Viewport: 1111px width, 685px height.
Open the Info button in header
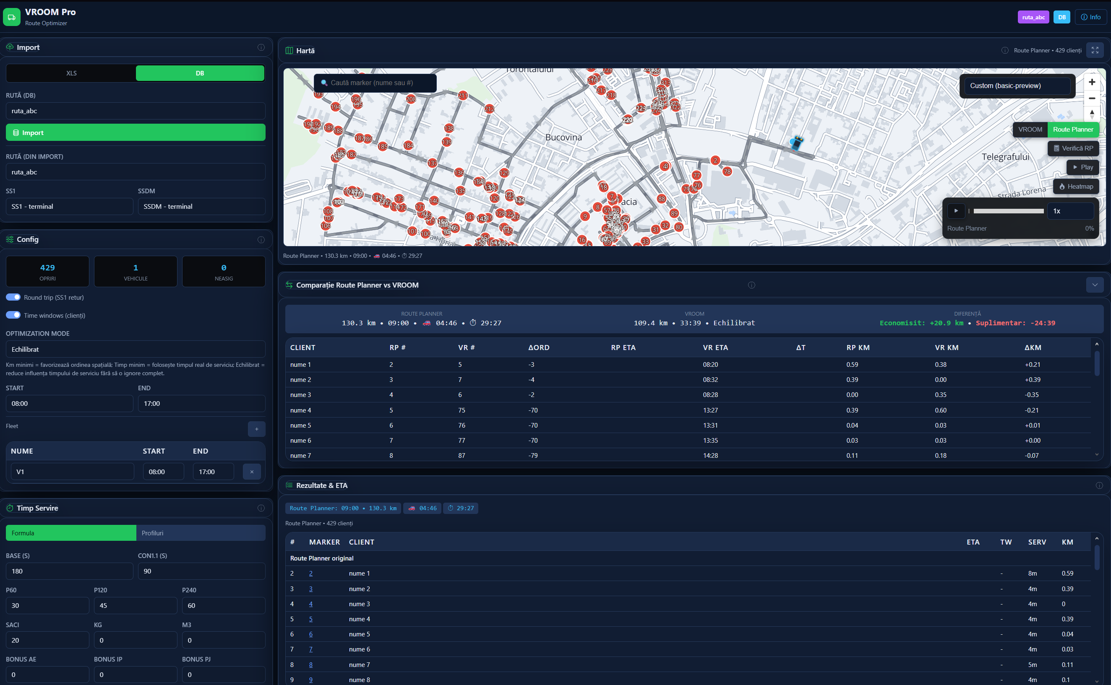click(x=1090, y=17)
